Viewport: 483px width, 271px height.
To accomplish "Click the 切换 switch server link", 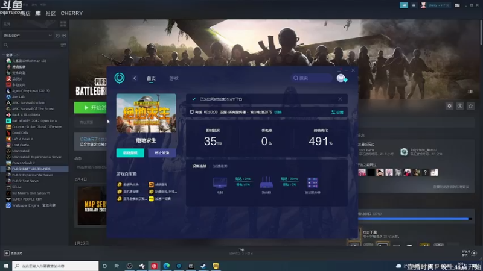I will pyautogui.click(x=278, y=112).
